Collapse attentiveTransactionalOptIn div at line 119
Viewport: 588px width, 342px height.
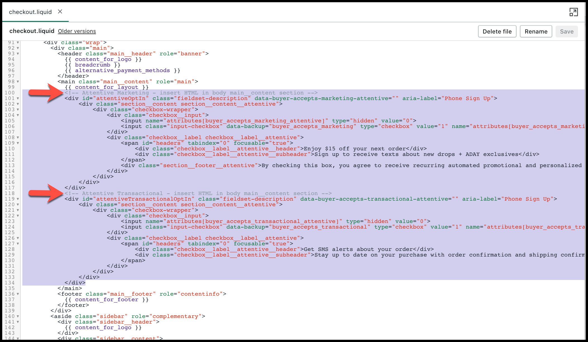point(18,199)
